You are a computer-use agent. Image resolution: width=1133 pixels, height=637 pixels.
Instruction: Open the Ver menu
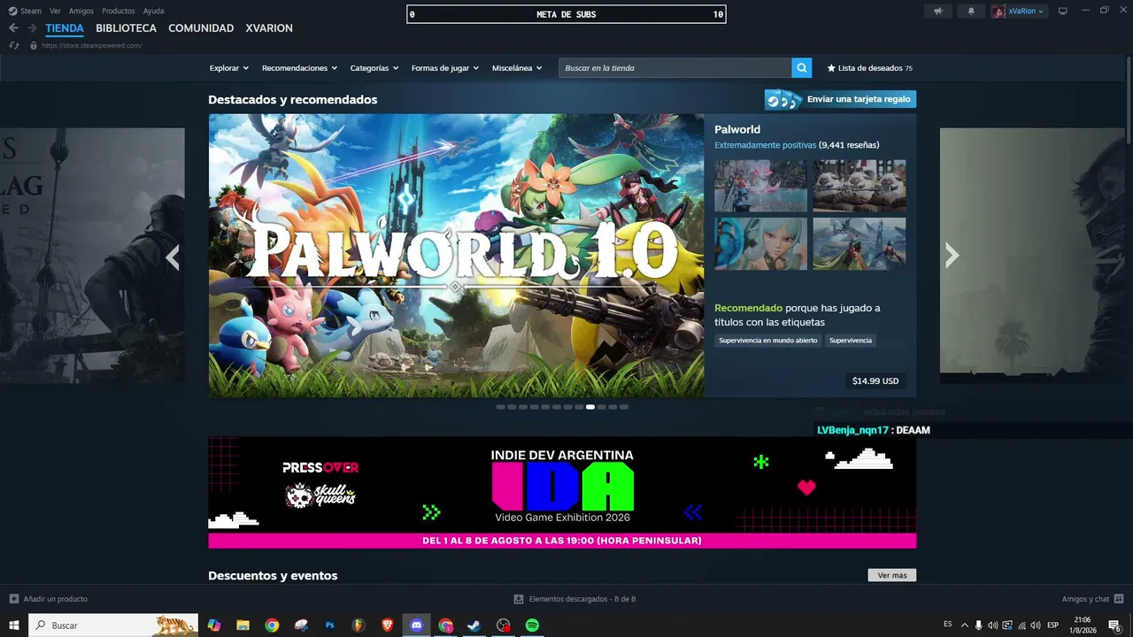click(x=55, y=12)
